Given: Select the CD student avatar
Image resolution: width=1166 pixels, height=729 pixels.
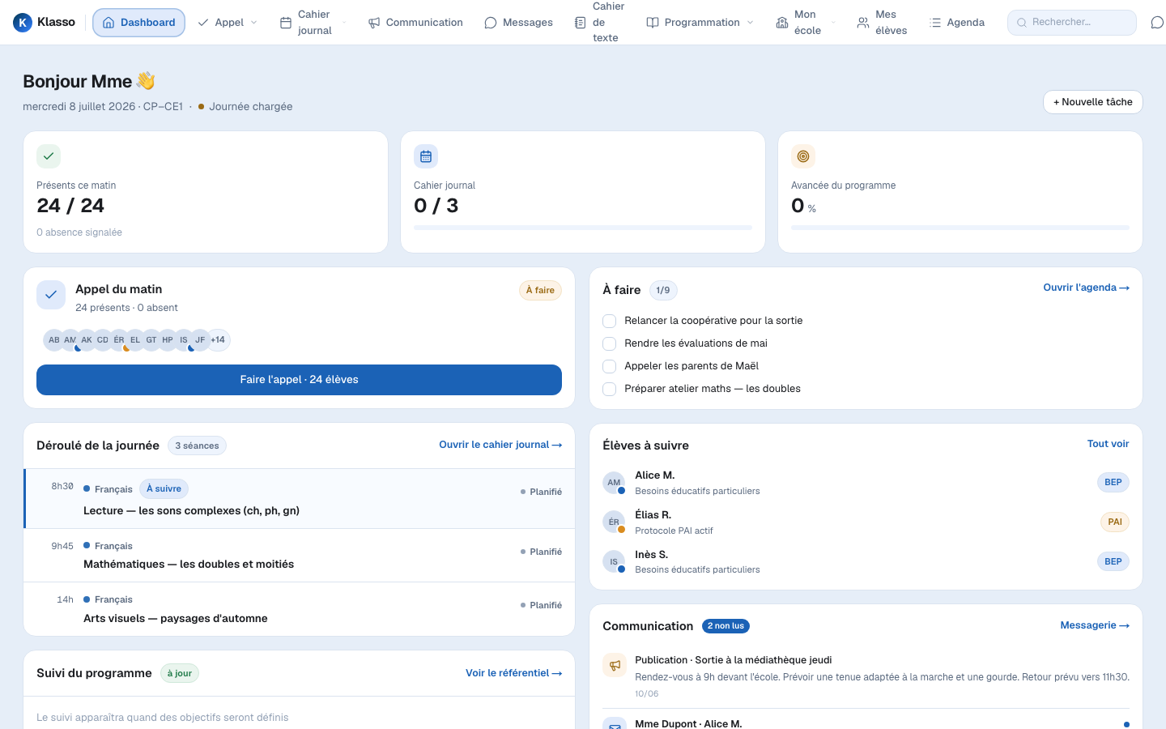Looking at the screenshot, I should [103, 340].
